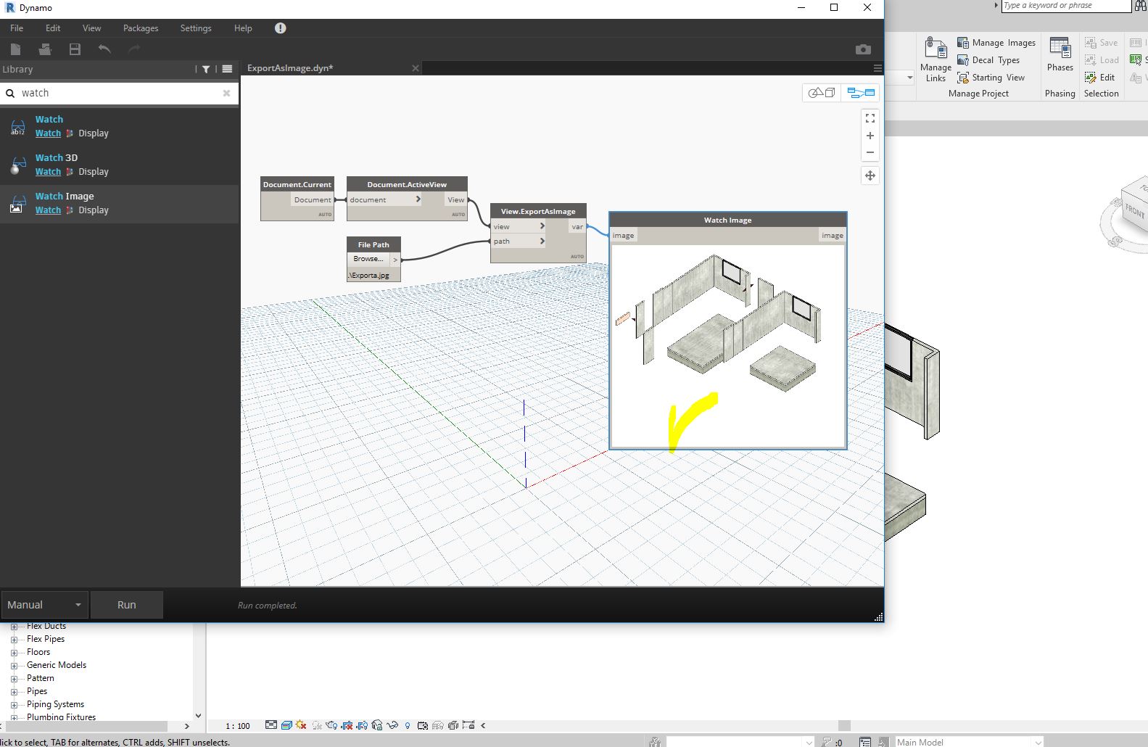
Task: Zoom out with the minus canvas icon
Action: pyautogui.click(x=870, y=152)
